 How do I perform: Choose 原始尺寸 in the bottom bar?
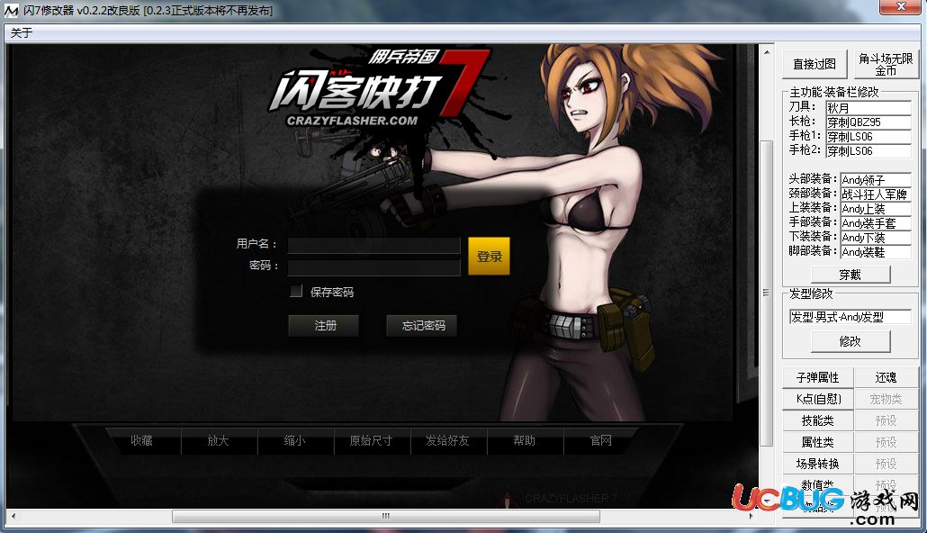point(372,441)
